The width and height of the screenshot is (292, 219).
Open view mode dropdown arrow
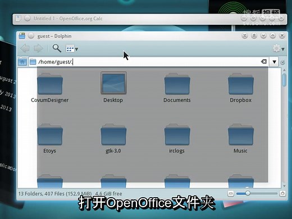[76, 49]
